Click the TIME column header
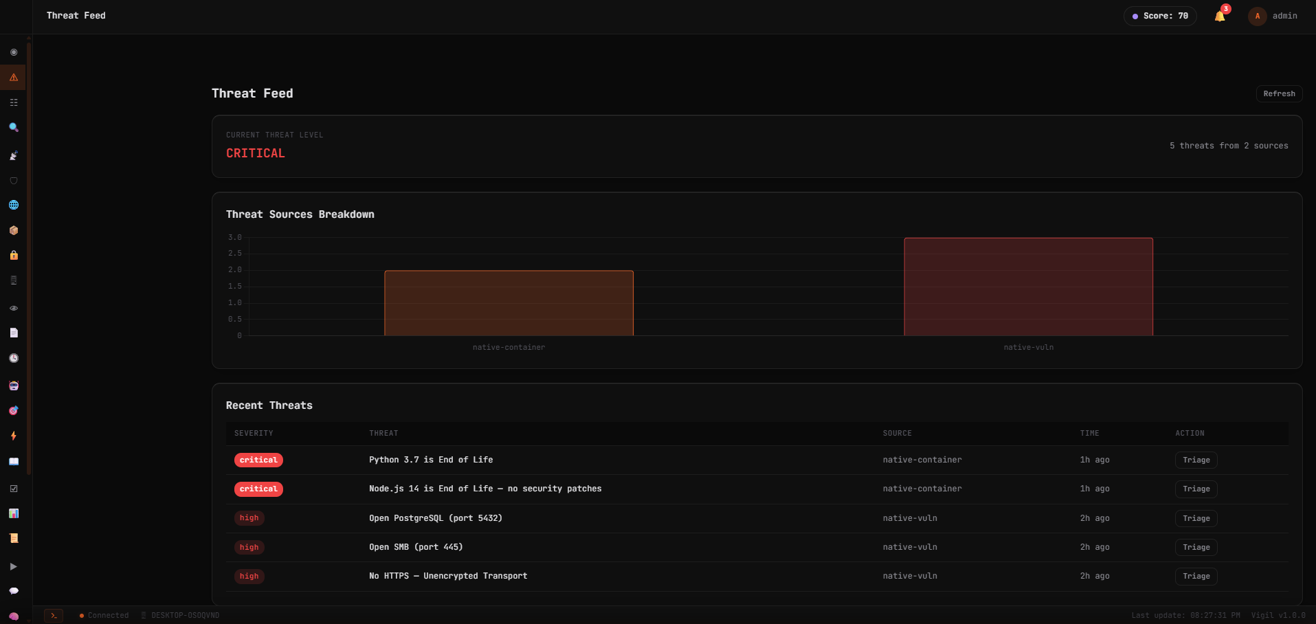1316x624 pixels. (x=1089, y=434)
